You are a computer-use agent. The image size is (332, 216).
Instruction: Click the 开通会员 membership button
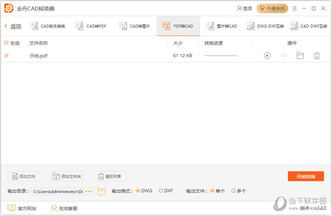pos(272,8)
